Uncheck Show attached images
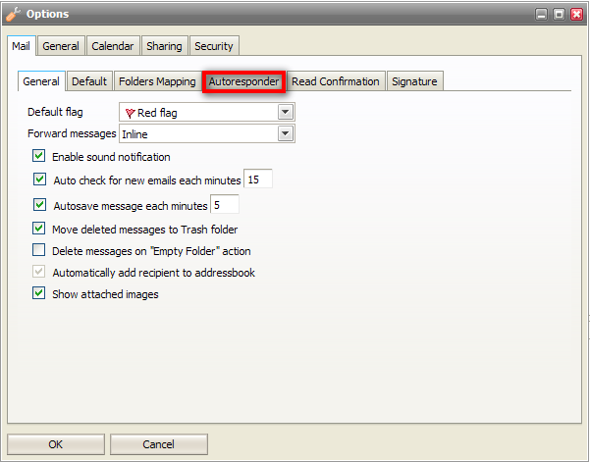This screenshot has width=590, height=462. pyautogui.click(x=39, y=294)
